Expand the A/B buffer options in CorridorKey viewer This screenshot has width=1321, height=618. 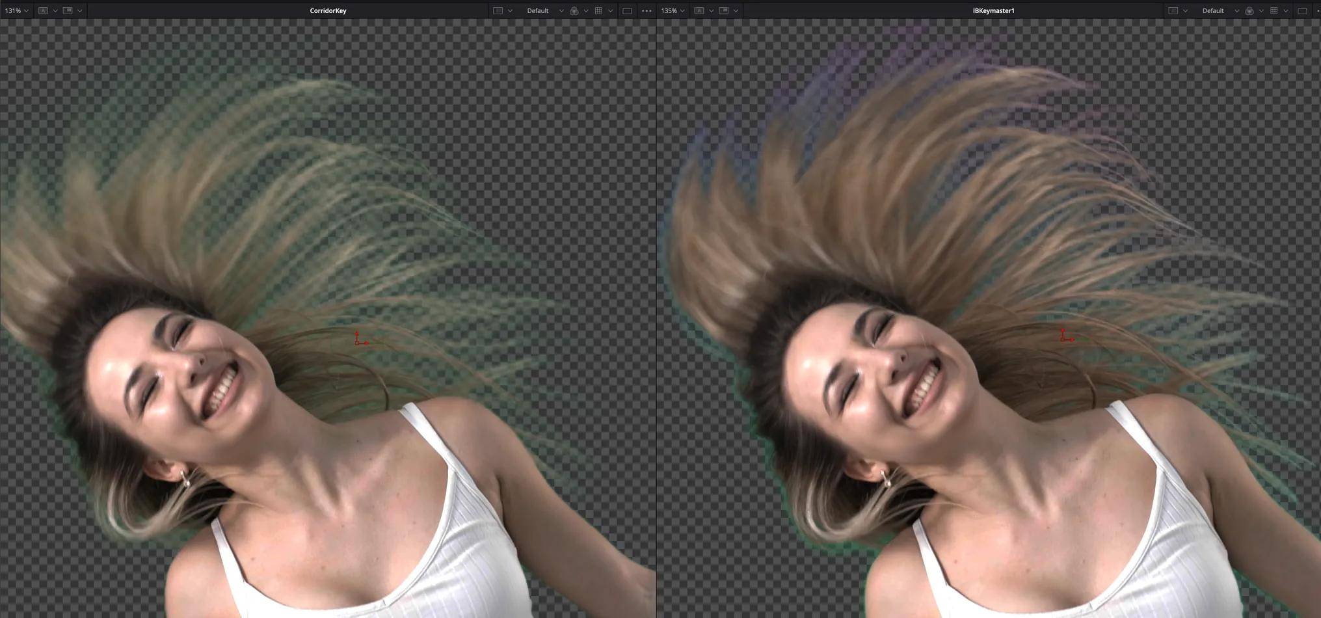(x=55, y=10)
